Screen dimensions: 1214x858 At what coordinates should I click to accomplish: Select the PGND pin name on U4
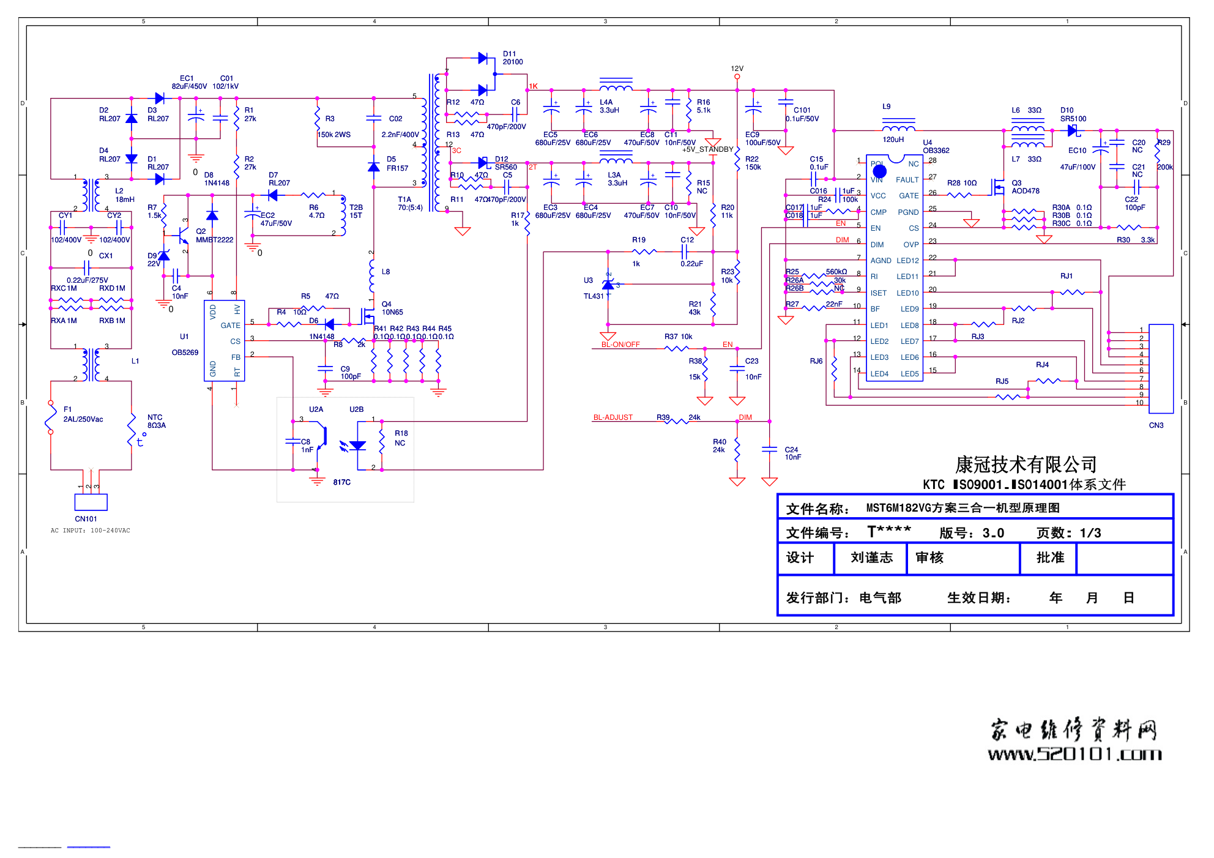[x=908, y=212]
